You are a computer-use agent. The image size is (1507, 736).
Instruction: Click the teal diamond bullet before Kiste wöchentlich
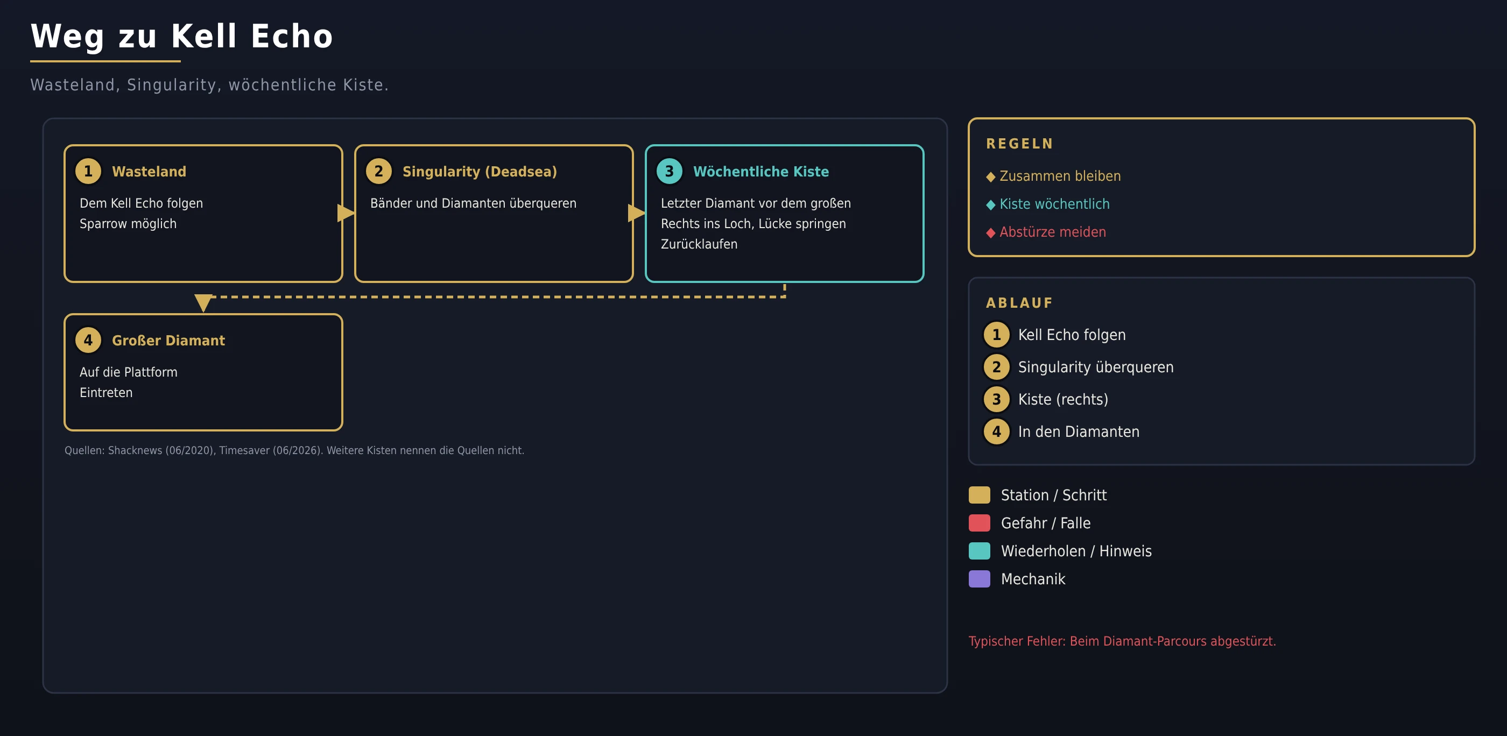(990, 205)
